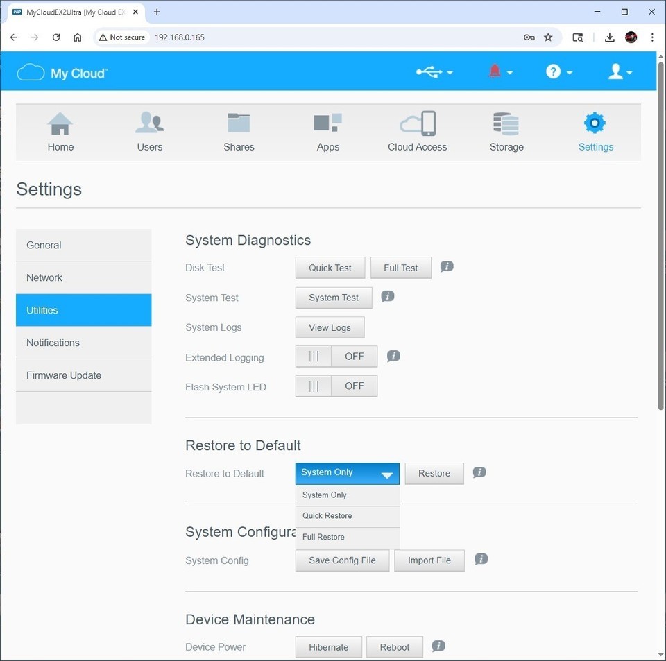
Task: Open Cloud Access section icon
Action: (x=417, y=124)
